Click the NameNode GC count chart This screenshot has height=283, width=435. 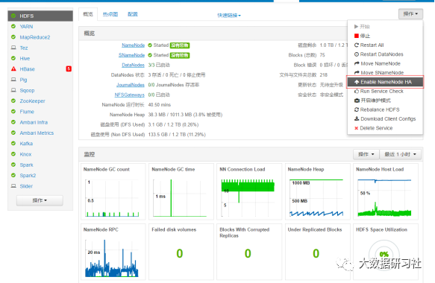[113, 191]
